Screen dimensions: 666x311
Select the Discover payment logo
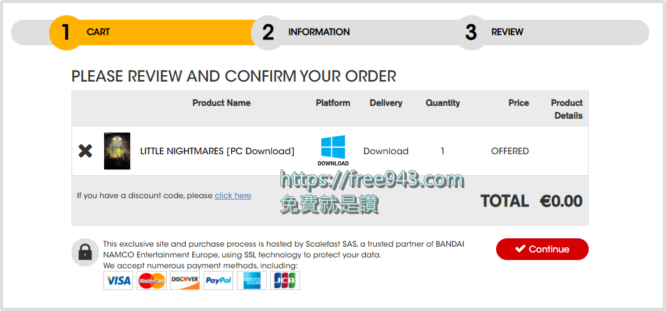coord(185,280)
